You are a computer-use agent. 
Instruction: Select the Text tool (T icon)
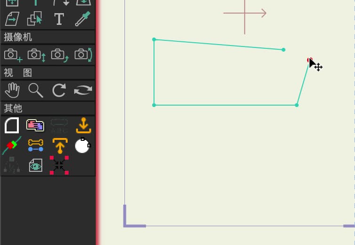click(59, 19)
